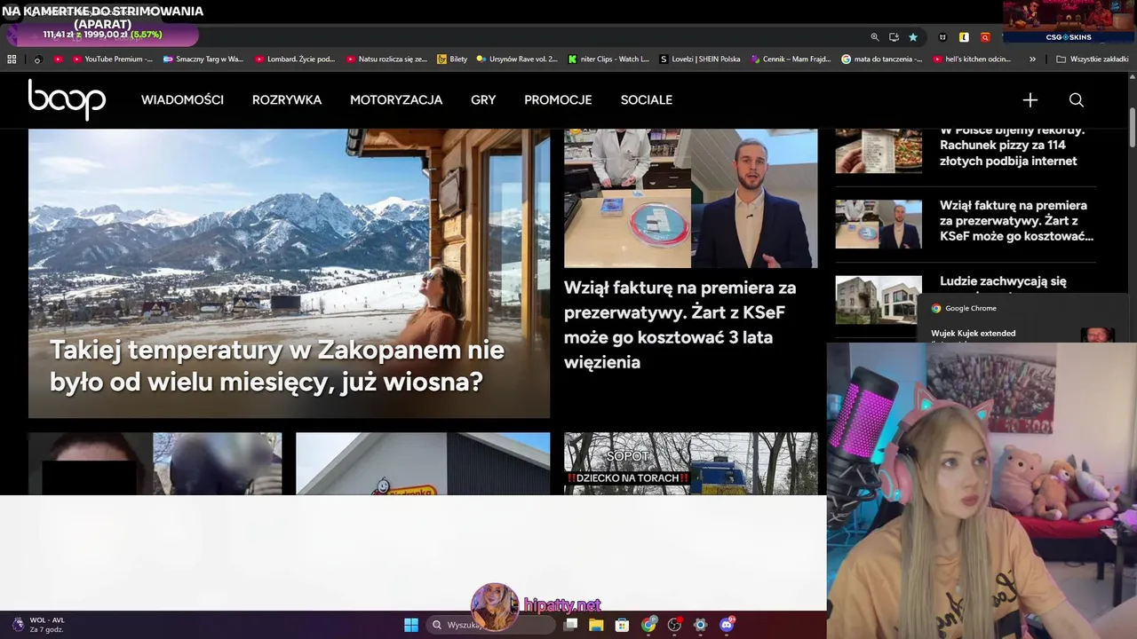Open the Smaczny Targ bookmark
The image size is (1137, 639).
(203, 59)
